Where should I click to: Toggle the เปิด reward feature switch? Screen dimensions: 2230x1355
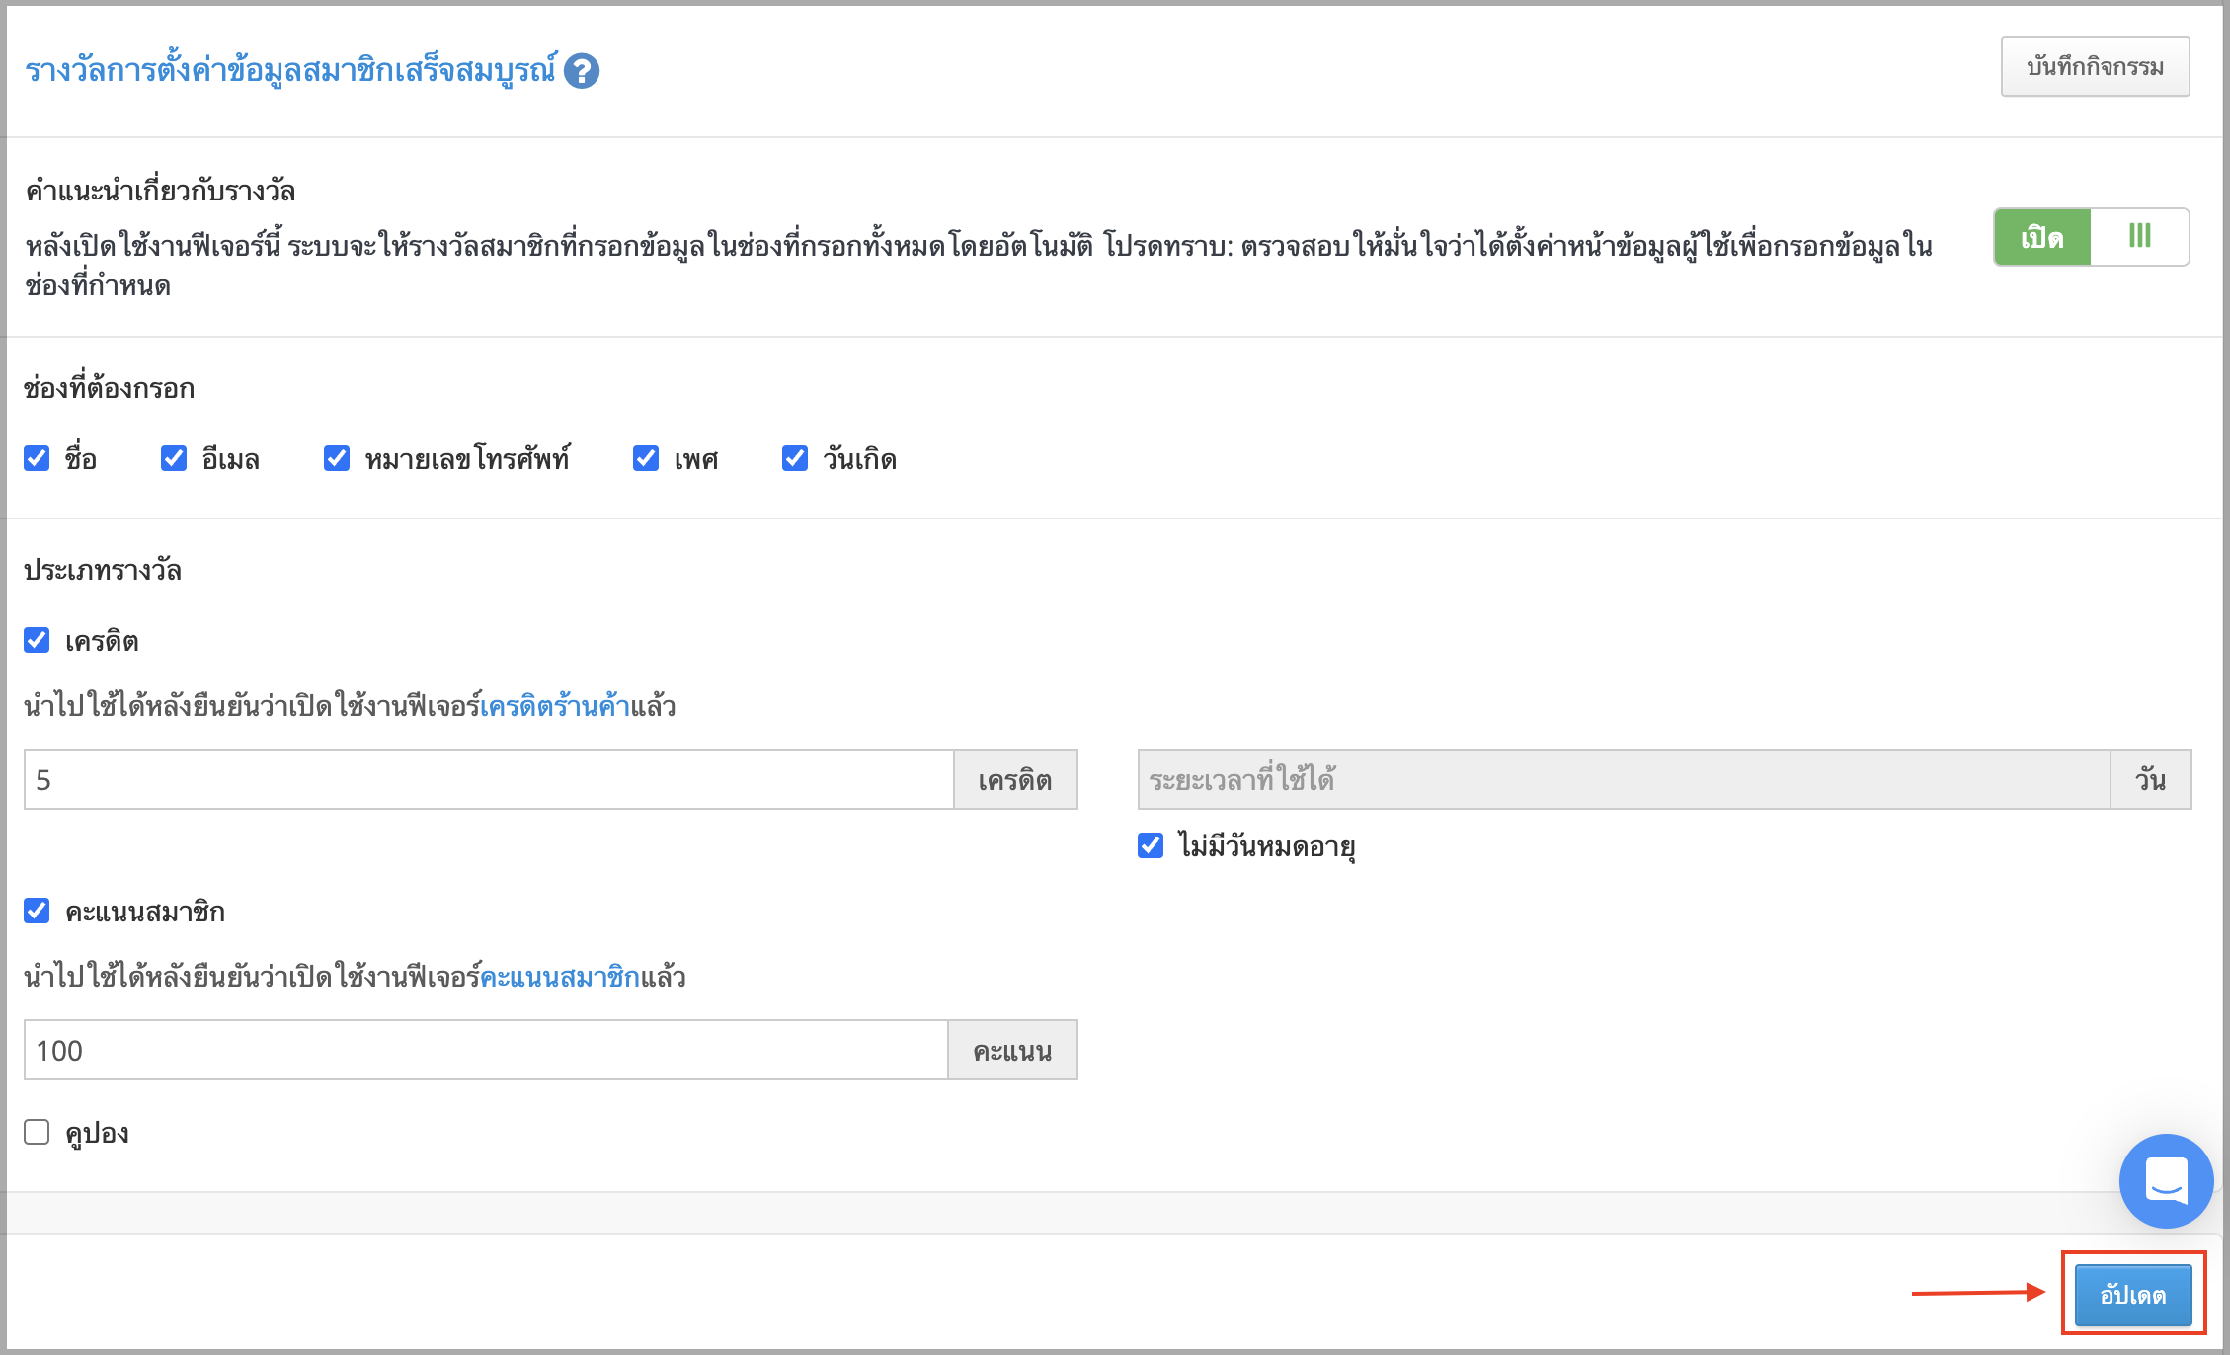2091,237
